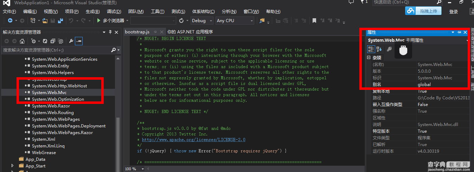The width and height of the screenshot is (474, 172).
Task: Open the 调试(D) menu
Action: tap(114, 12)
